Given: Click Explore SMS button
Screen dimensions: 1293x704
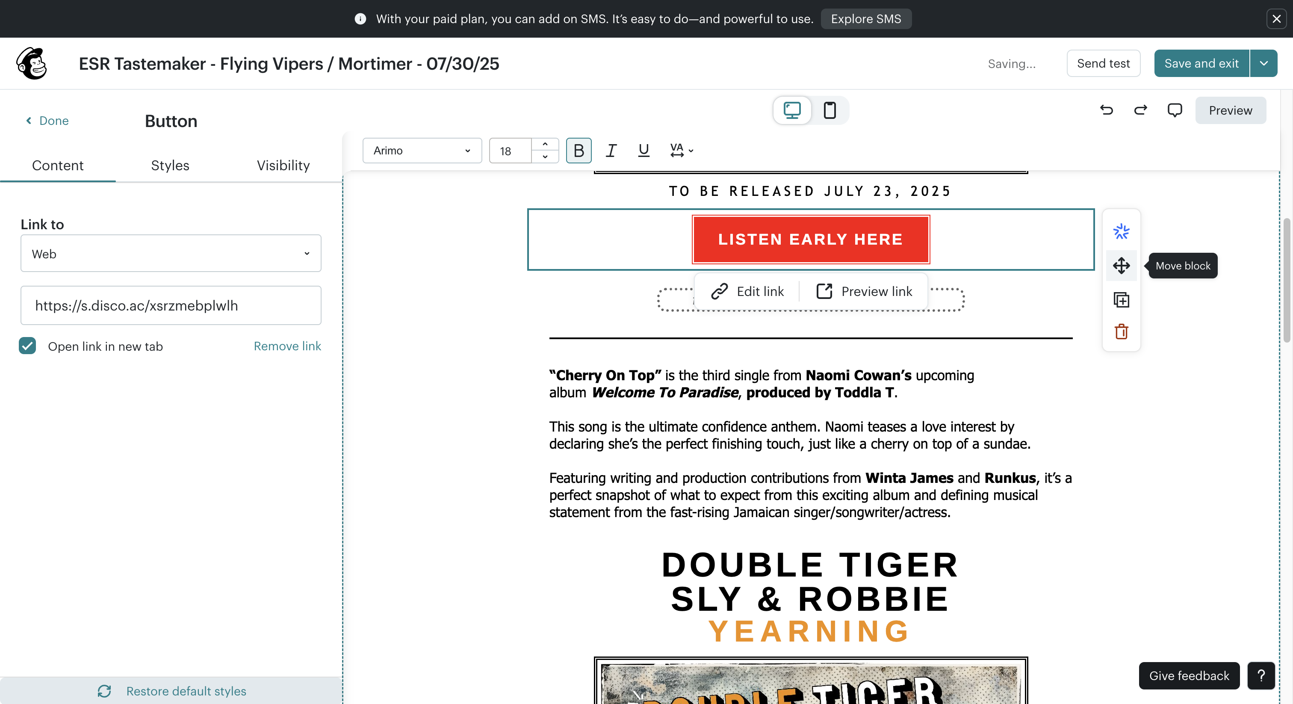Looking at the screenshot, I should click(866, 18).
